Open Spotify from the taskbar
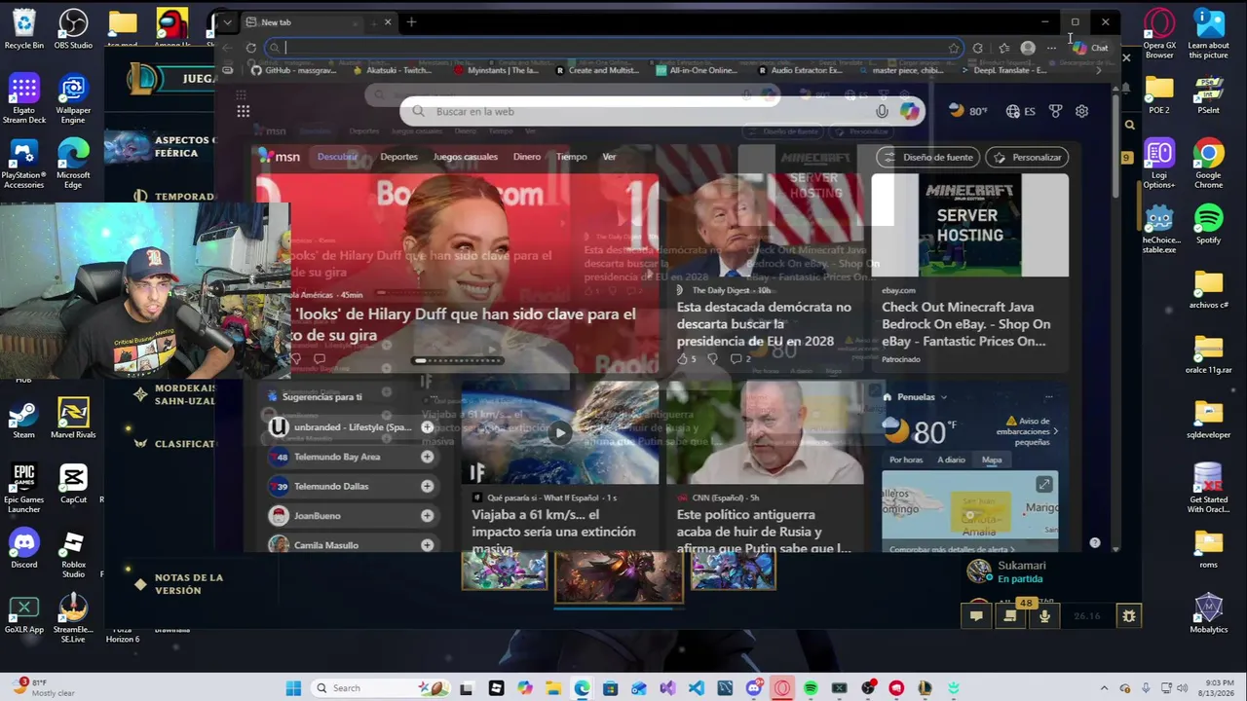1247x701 pixels. [811, 688]
